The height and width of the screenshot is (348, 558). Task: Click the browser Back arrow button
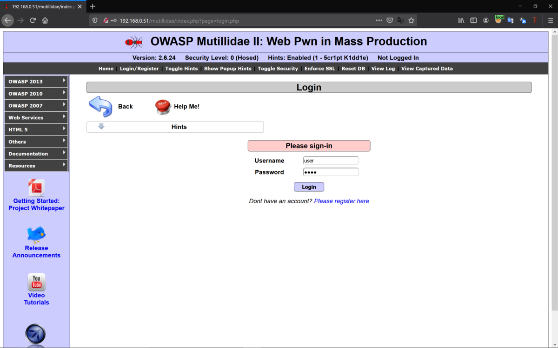tap(7, 20)
